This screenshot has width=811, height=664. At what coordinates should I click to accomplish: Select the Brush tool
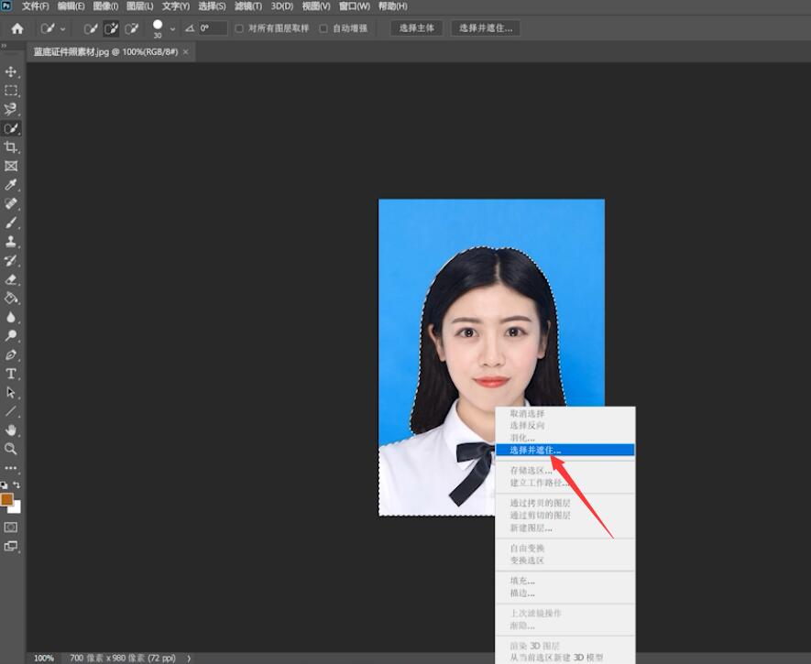(11, 223)
